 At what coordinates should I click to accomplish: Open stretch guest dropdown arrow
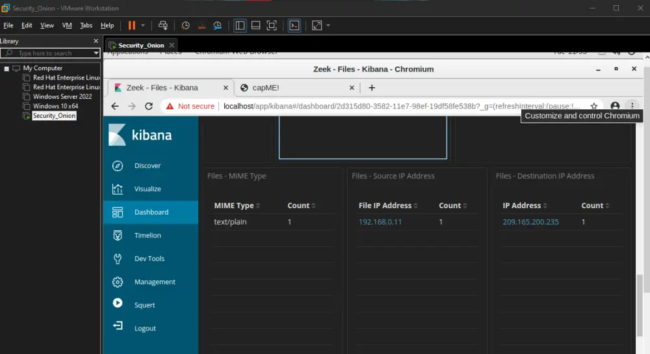328,25
